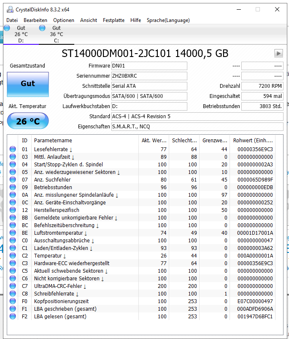
Task: Click status circle for 09 Betriebsstunden row
Action: [13, 187]
